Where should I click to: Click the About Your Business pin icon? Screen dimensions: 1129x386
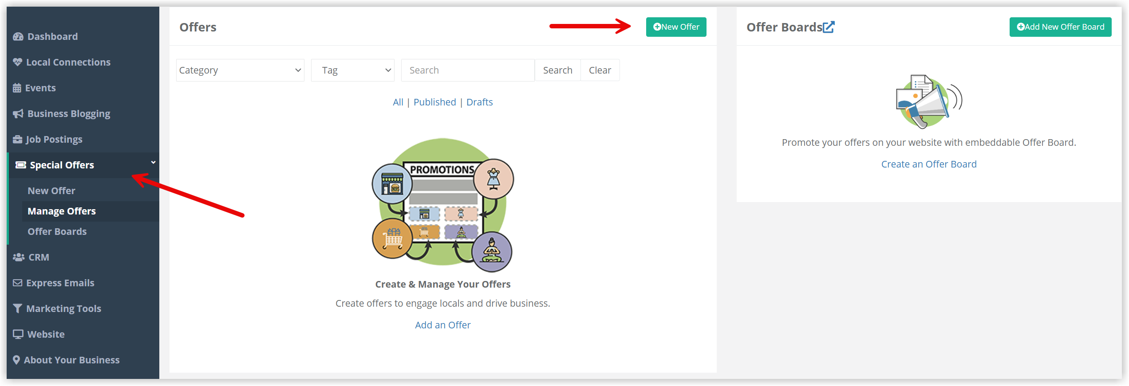16,360
